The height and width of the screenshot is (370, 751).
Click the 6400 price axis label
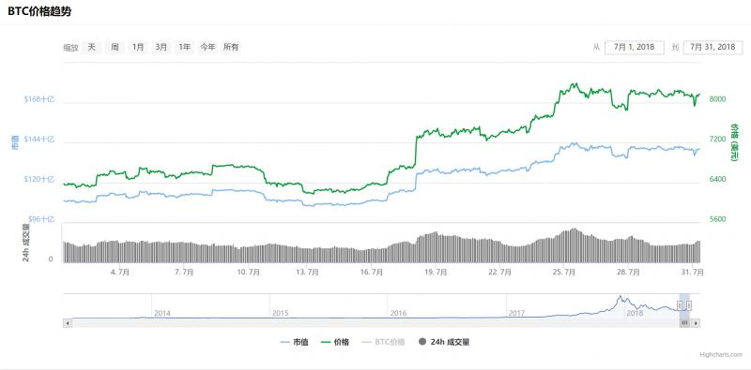point(717,179)
